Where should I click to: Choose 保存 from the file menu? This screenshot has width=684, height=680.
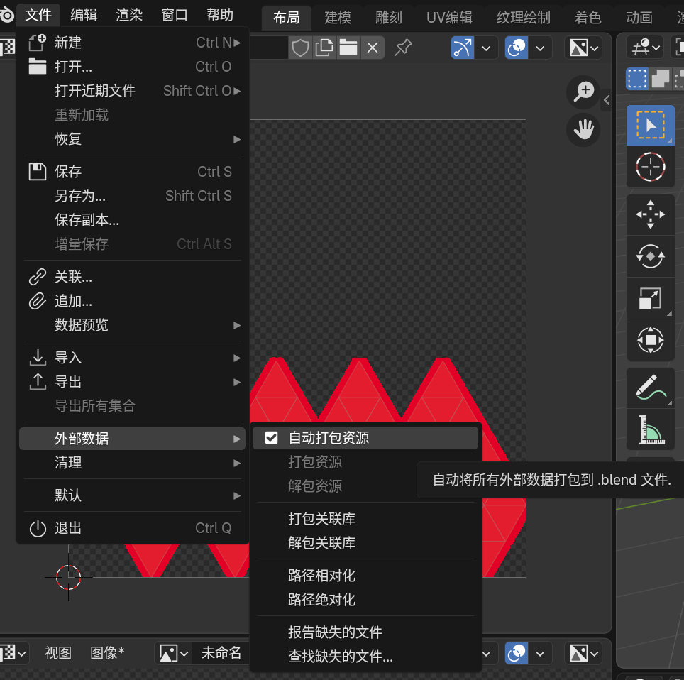tap(133, 172)
